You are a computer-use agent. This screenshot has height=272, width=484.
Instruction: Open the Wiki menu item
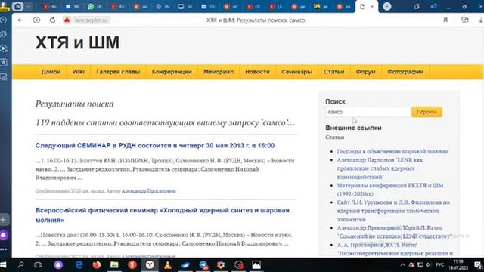point(78,72)
